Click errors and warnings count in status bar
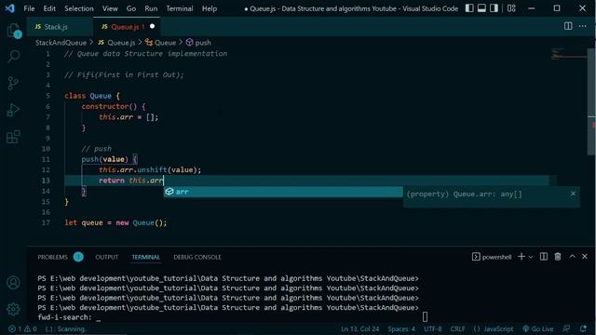The image size is (596, 335). [22, 328]
